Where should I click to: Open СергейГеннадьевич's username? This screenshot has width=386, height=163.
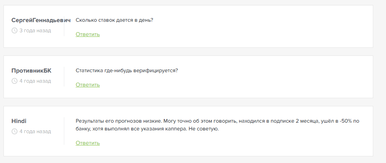coord(41,20)
